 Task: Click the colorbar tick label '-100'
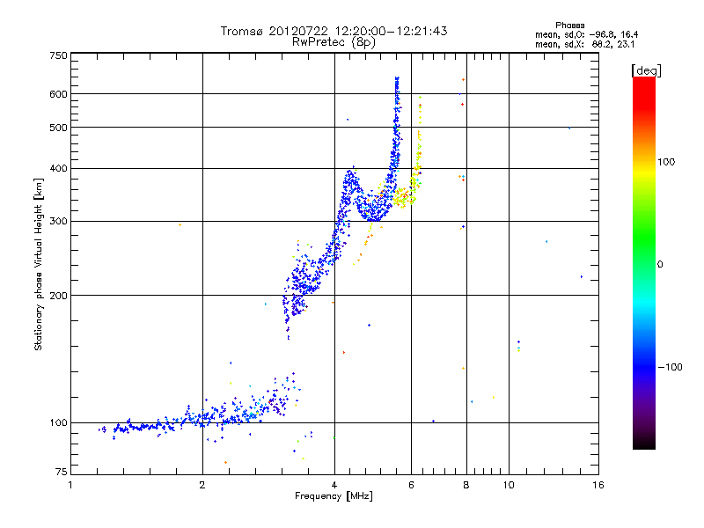click(670, 367)
